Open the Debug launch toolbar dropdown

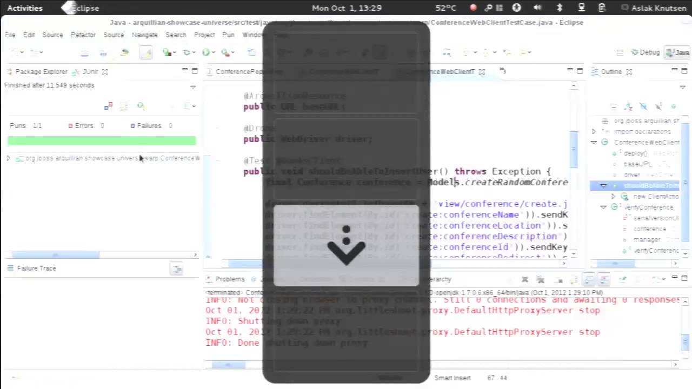point(194,52)
